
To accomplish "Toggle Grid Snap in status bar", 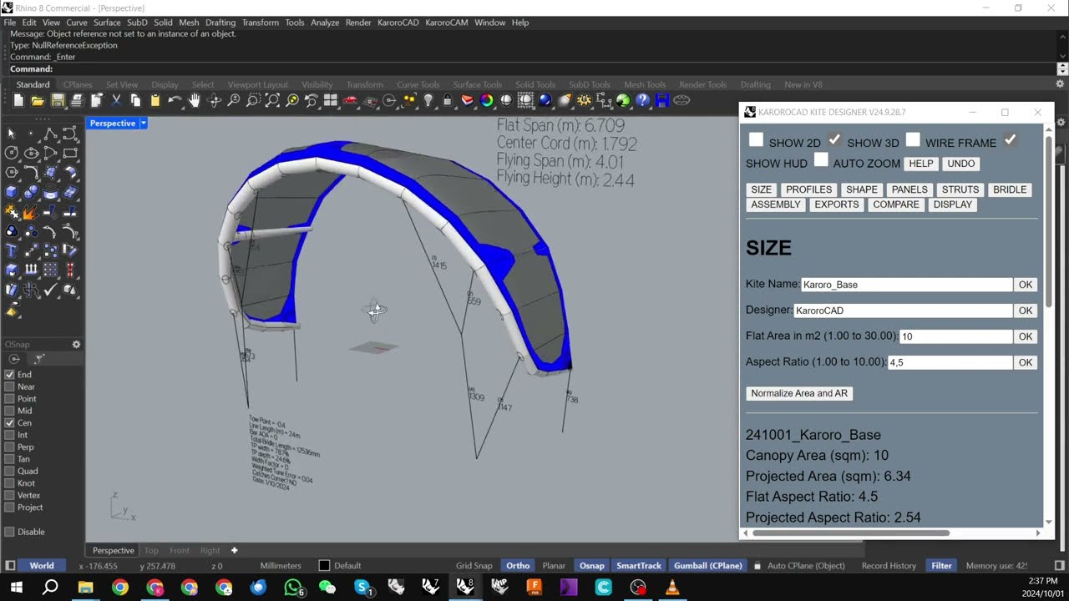I will point(474,566).
